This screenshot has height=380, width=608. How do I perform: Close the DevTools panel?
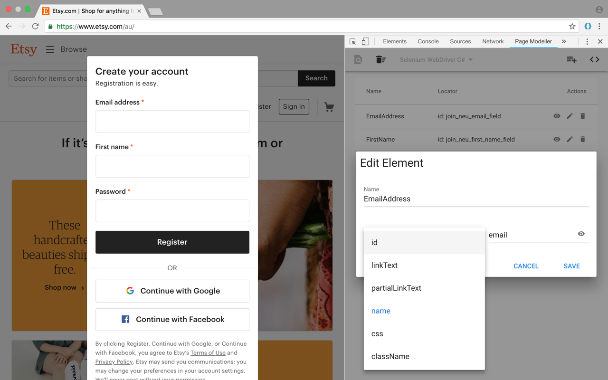coord(600,42)
